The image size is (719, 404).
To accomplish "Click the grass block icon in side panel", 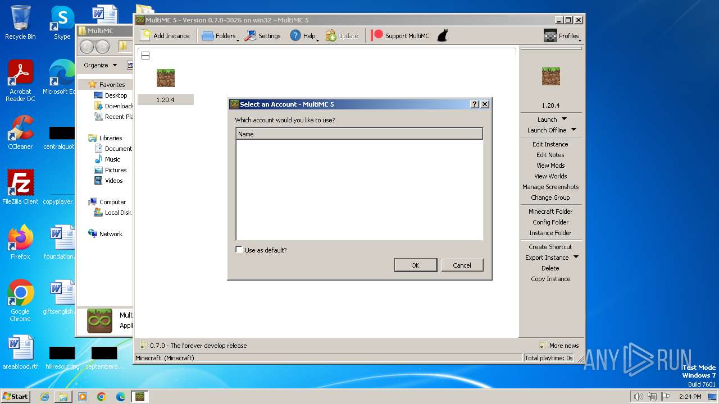I will click(x=550, y=76).
